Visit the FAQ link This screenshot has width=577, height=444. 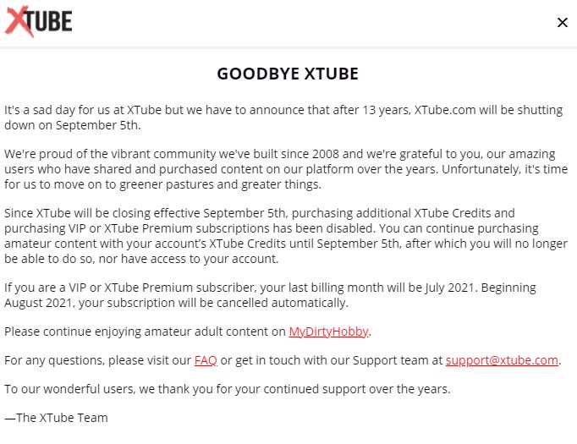click(x=206, y=360)
